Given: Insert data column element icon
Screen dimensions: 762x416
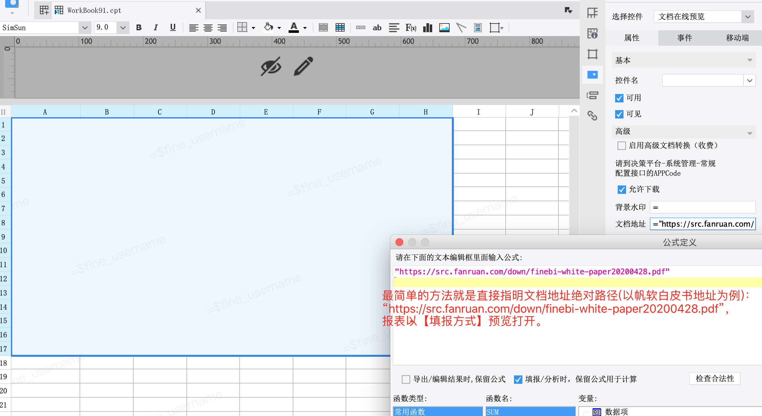Looking at the screenshot, I should tap(361, 28).
